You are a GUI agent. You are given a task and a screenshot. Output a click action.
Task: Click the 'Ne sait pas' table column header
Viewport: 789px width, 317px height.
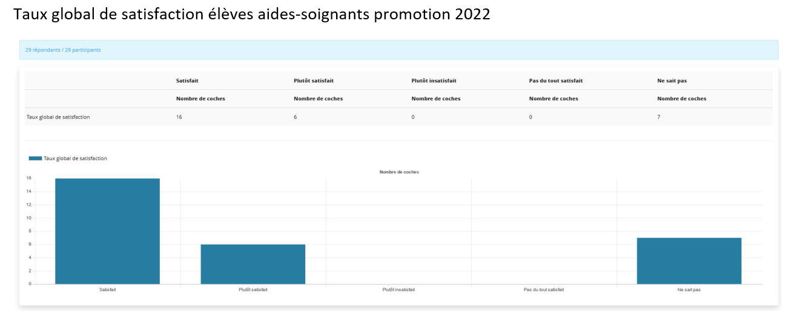pyautogui.click(x=673, y=81)
